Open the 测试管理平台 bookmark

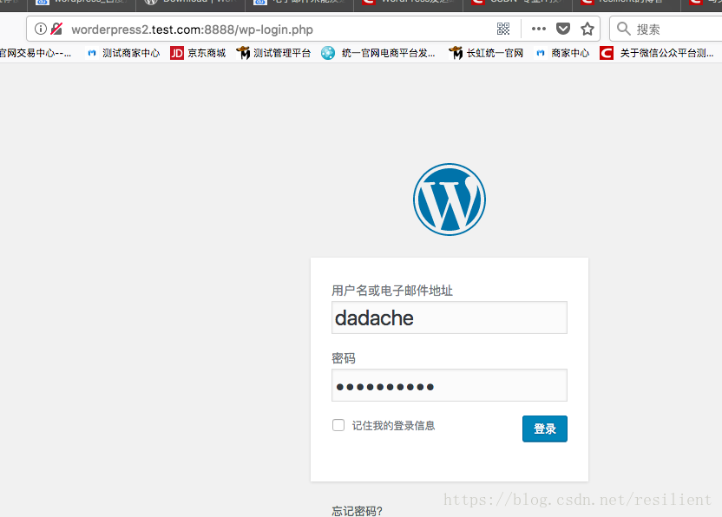pyautogui.click(x=273, y=54)
